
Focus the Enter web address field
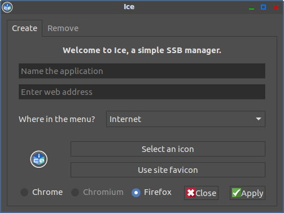[x=142, y=92]
